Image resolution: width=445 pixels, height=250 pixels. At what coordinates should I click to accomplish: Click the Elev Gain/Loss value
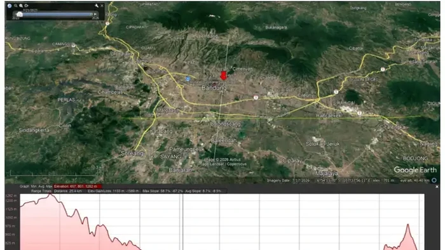(113, 191)
